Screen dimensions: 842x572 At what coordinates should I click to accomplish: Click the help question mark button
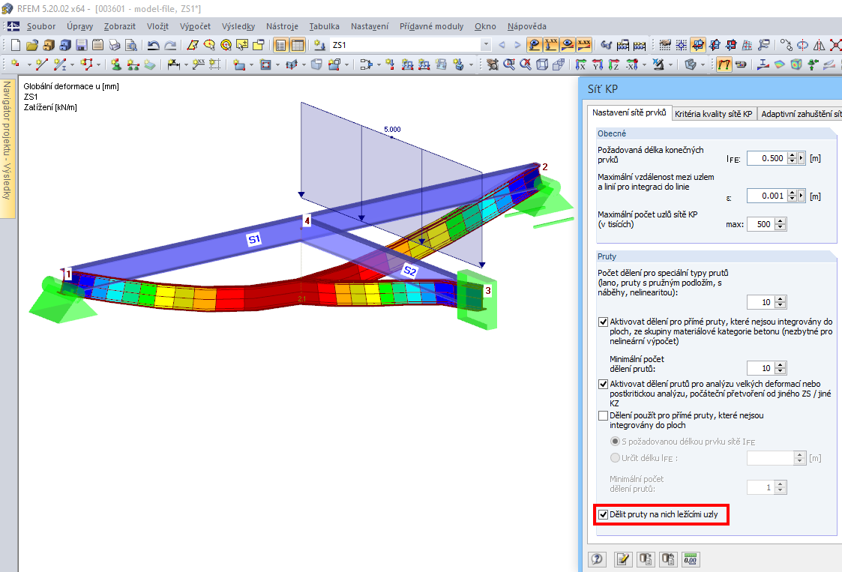[597, 560]
